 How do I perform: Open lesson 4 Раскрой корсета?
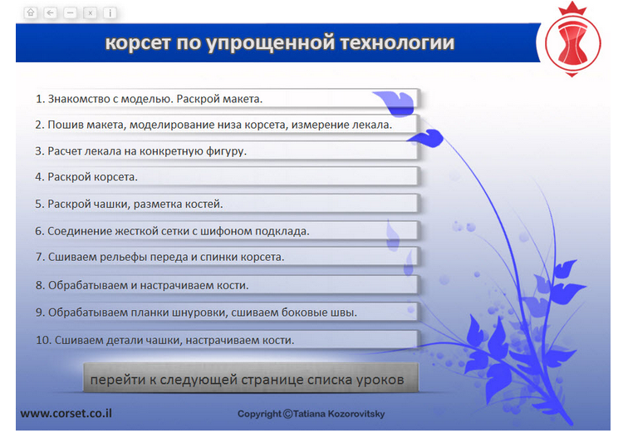226,177
